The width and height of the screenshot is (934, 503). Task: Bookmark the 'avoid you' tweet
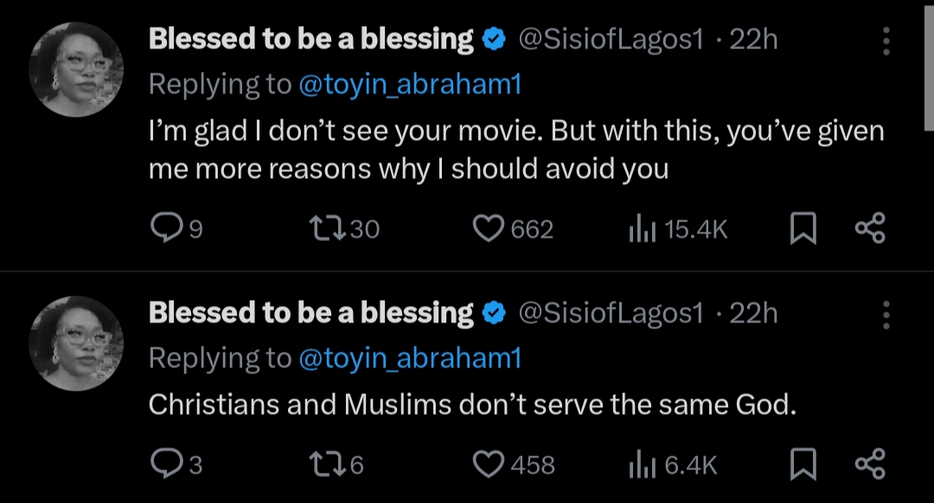point(803,228)
